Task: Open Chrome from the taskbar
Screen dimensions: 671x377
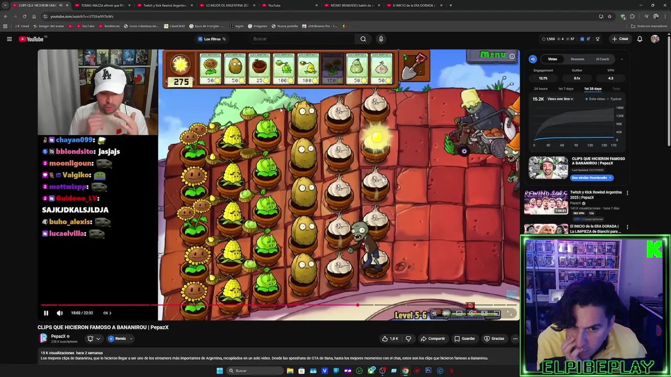Action: pyautogui.click(x=405, y=371)
